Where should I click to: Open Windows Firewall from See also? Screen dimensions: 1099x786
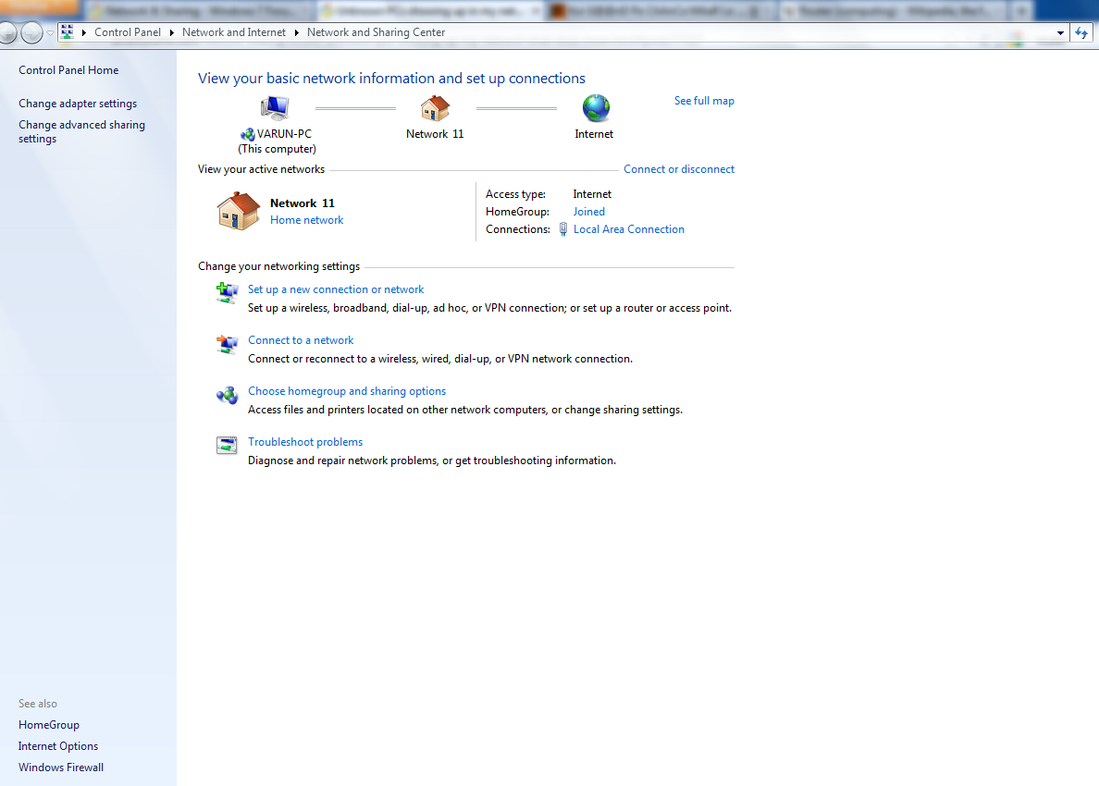(x=61, y=768)
